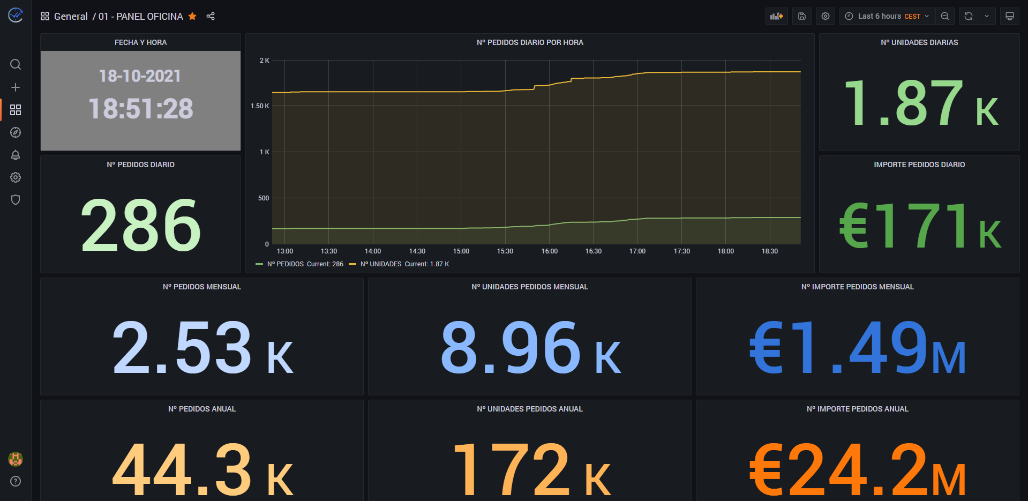Open Nº PEDIDOS DIARIO POR HORA panel menu
This screenshot has height=501, width=1028.
530,42
